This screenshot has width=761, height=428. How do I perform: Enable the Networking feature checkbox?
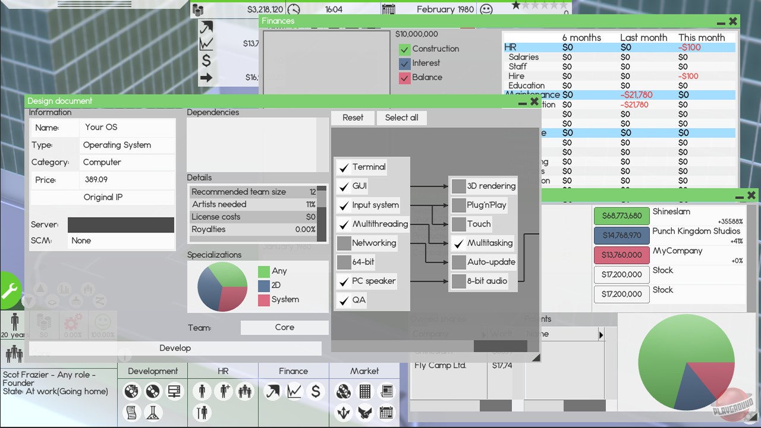[x=344, y=243]
